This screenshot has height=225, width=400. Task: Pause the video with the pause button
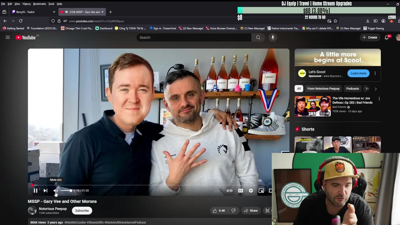(35, 191)
